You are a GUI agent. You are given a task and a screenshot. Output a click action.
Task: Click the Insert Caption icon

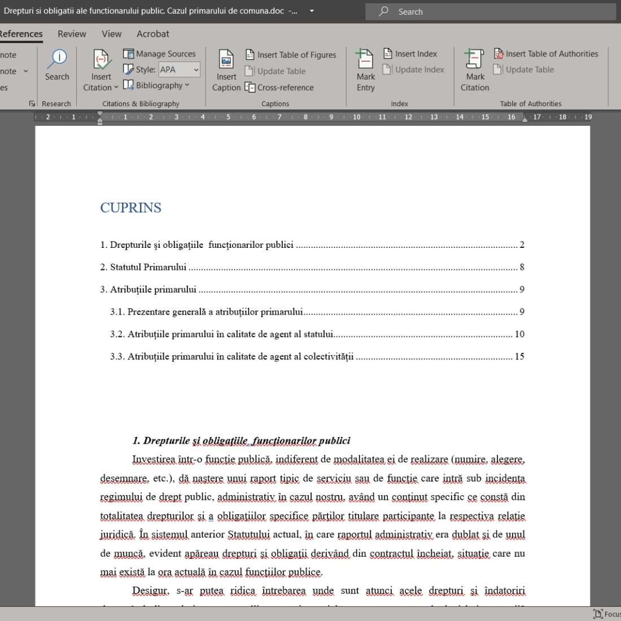pyautogui.click(x=226, y=60)
